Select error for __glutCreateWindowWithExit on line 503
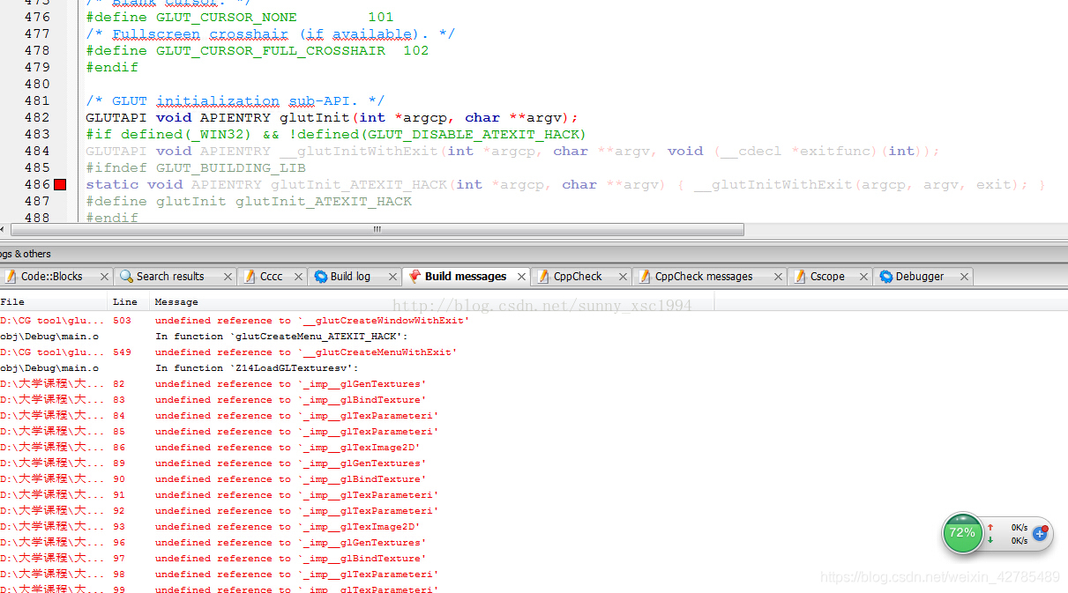Viewport: 1068px width, 593px height. click(x=311, y=321)
